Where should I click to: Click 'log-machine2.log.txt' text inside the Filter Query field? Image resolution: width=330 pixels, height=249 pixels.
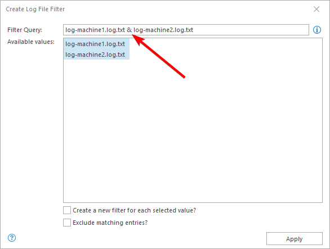pos(163,30)
